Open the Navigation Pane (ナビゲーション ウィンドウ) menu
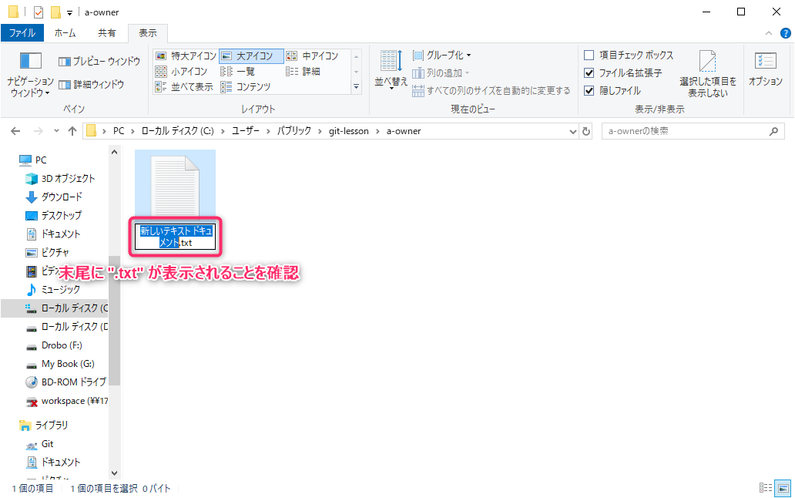This screenshot has height=498, width=795. (30, 74)
